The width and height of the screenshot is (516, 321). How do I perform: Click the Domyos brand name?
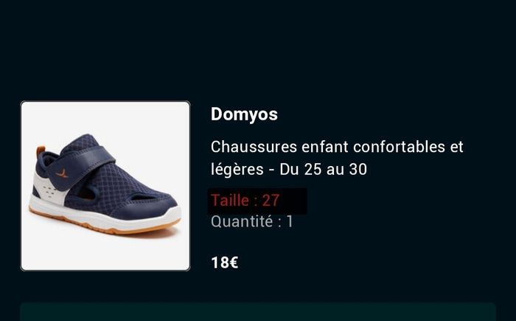244,114
